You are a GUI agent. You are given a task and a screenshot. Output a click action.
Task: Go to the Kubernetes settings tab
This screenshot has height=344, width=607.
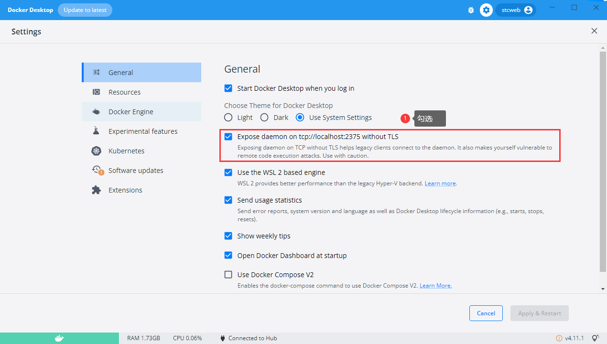click(x=141, y=151)
